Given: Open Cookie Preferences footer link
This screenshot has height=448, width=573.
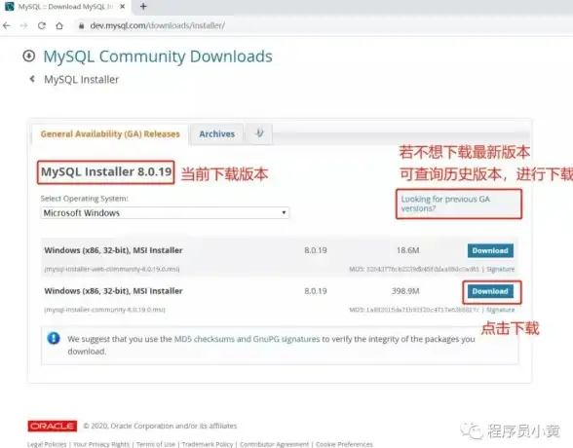Looking at the screenshot, I should (x=344, y=444).
